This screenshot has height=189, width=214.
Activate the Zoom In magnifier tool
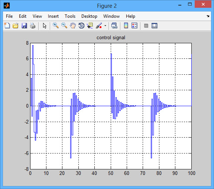[x=56, y=26]
